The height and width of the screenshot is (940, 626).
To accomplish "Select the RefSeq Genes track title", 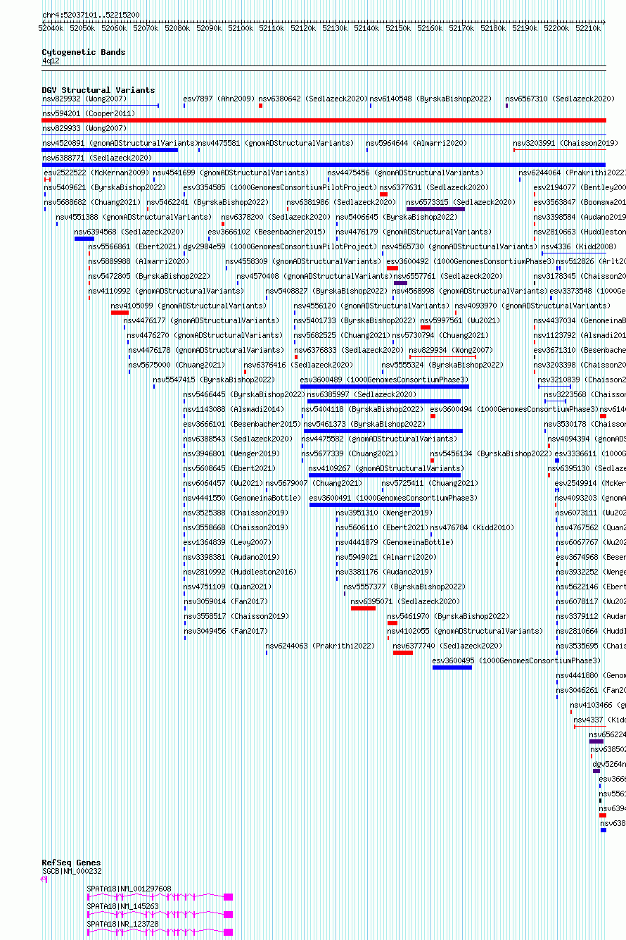I will (x=71, y=863).
